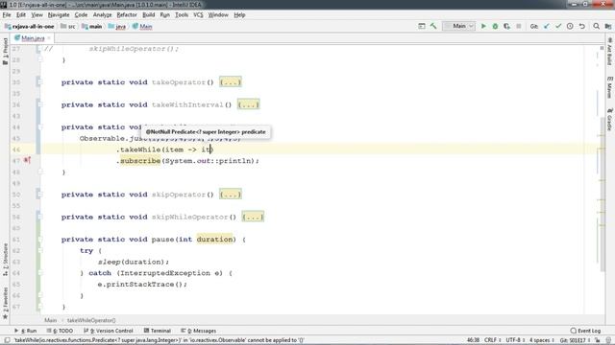Open the Window menu
The image size is (615, 345).
point(218,15)
